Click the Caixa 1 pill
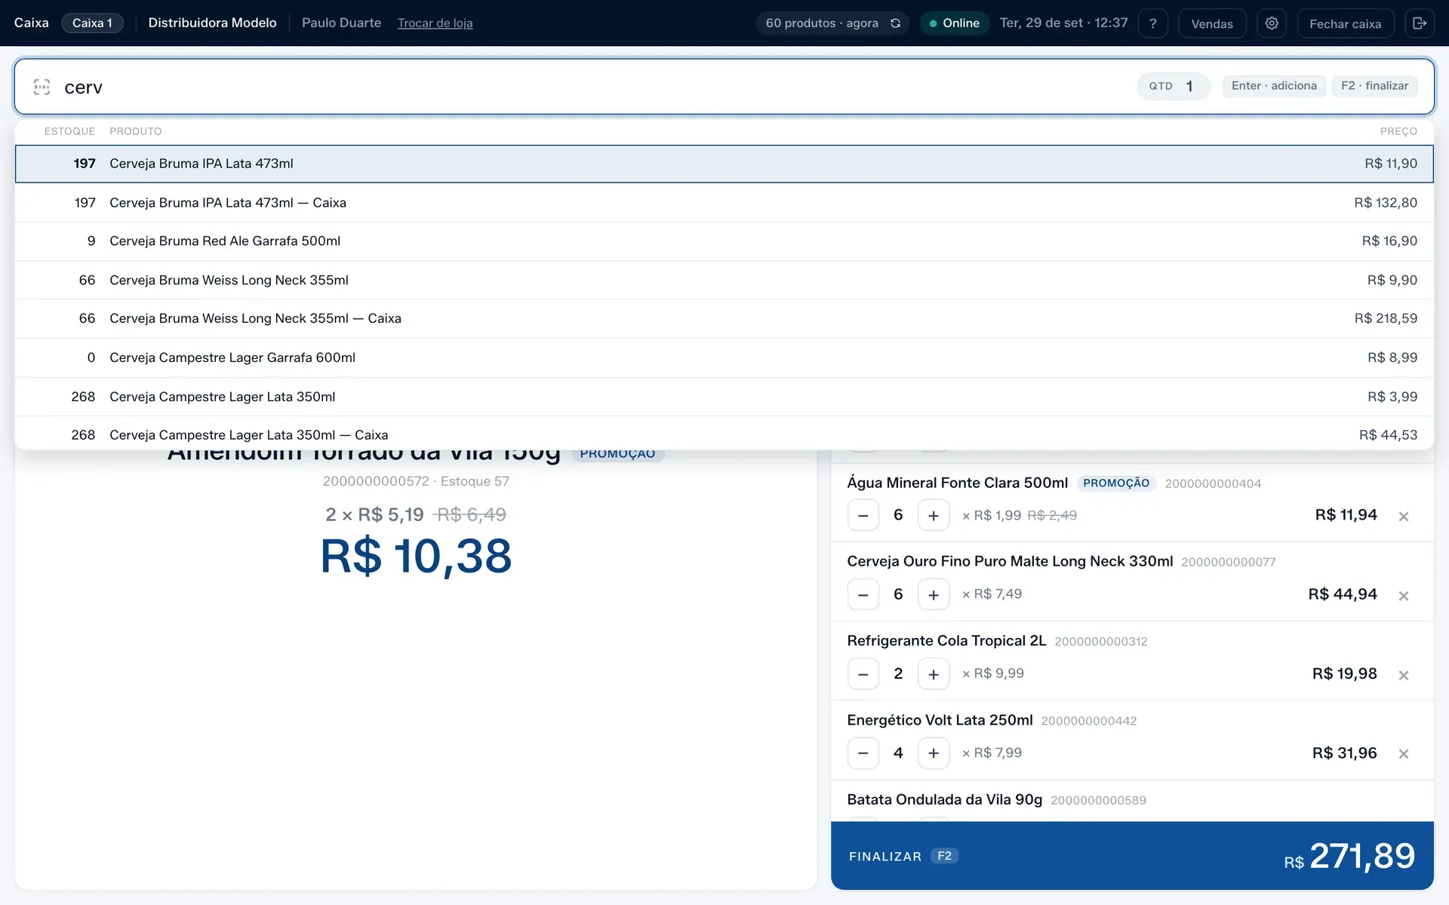The image size is (1449, 905). (92, 23)
